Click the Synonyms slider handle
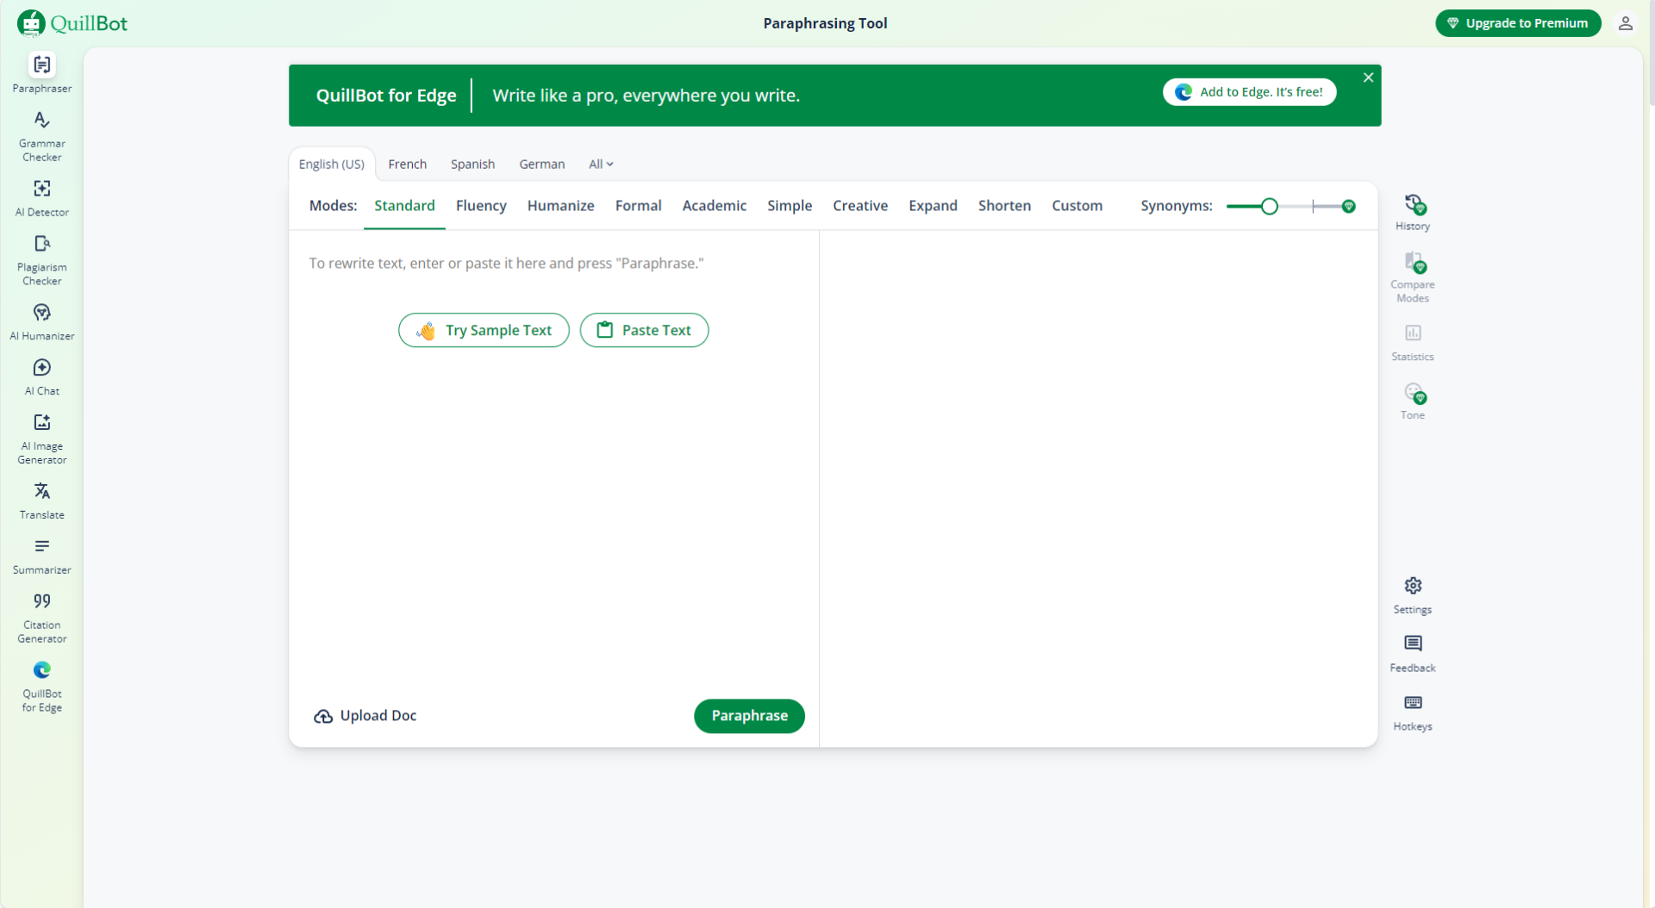1655x908 pixels. click(x=1269, y=206)
